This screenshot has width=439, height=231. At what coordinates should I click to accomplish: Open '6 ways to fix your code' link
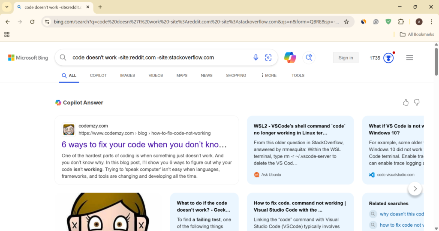coord(144,145)
